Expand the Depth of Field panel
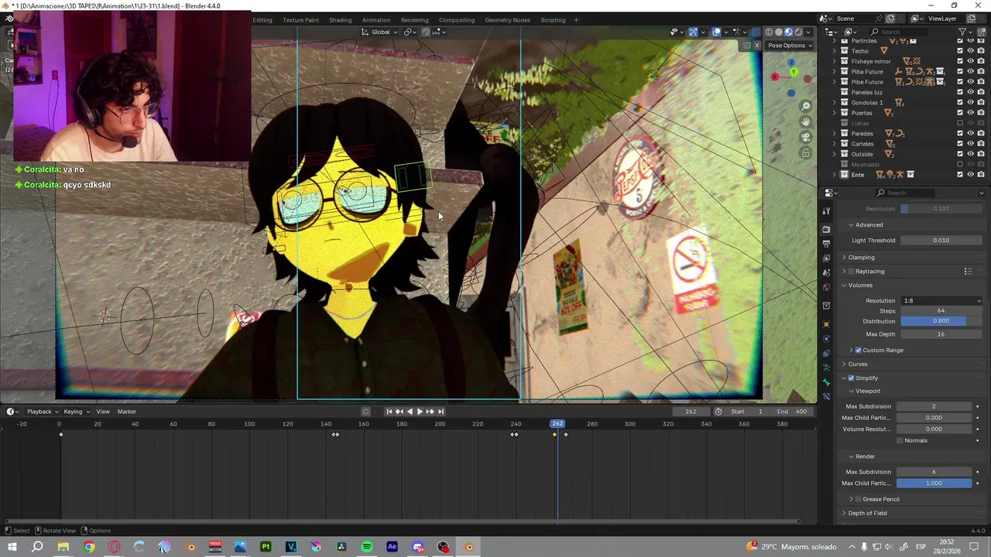 867,514
